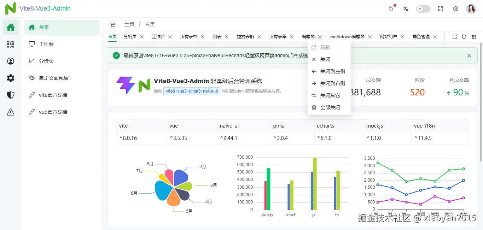The height and width of the screenshot is (230, 483).
Task: Choose 关闭到右侧 in the context menu
Action: [329, 83]
